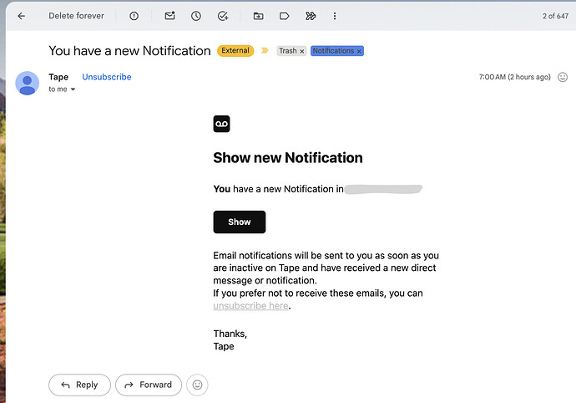
Task: Click the yellow importance marker
Action: pos(265,50)
